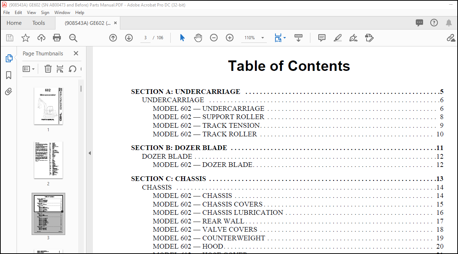Click MODEL 602 — TRACK ROLLER line
The image size is (458, 254).
(298, 134)
